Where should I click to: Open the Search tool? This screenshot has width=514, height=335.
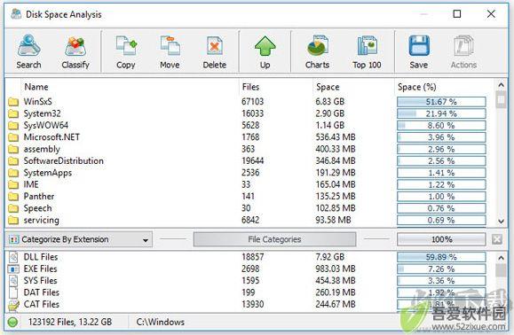pyautogui.click(x=28, y=51)
